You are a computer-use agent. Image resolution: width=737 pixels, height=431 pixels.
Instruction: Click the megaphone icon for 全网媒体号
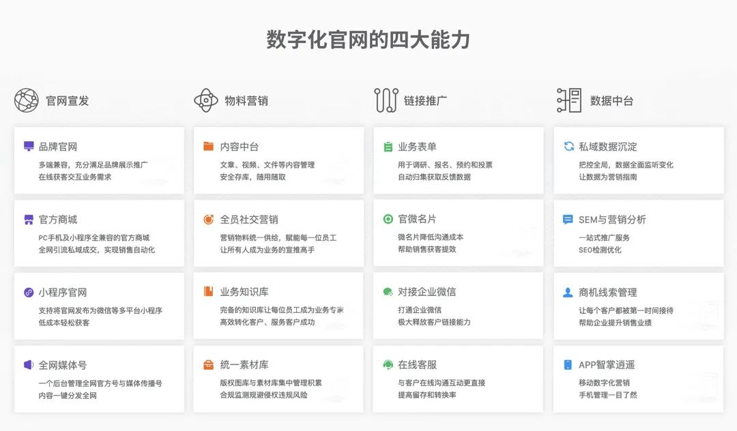point(29,365)
